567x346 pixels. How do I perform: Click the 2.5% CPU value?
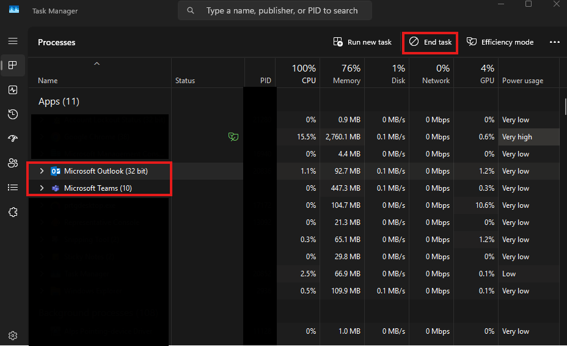tap(308, 274)
